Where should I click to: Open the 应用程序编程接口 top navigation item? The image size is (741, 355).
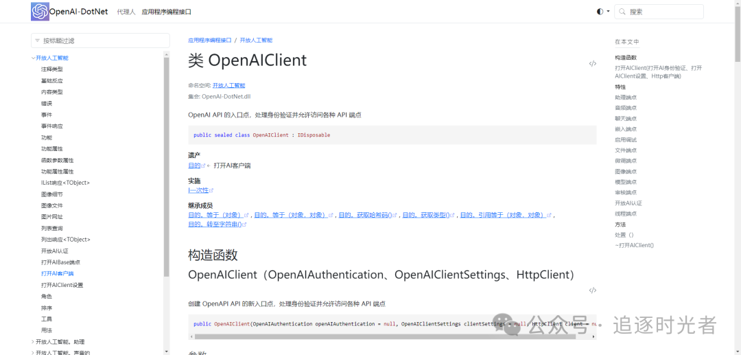[166, 12]
